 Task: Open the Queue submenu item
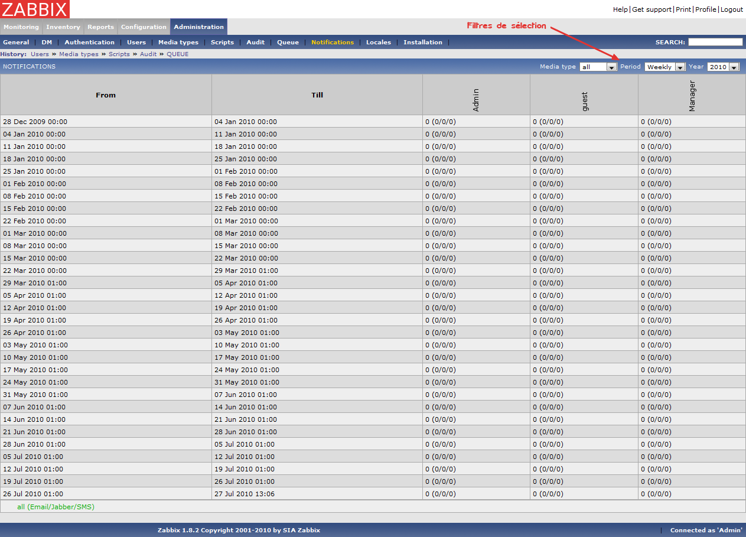[x=288, y=42]
